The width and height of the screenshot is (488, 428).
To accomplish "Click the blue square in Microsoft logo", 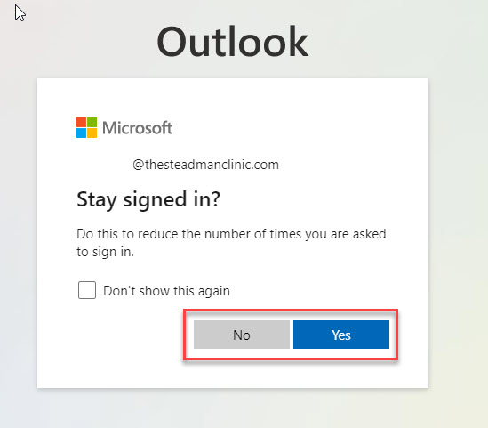I will tap(81, 133).
